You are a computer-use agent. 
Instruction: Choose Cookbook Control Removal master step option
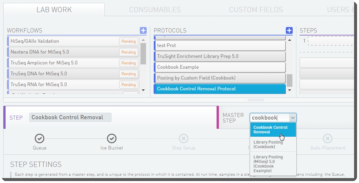270,130
